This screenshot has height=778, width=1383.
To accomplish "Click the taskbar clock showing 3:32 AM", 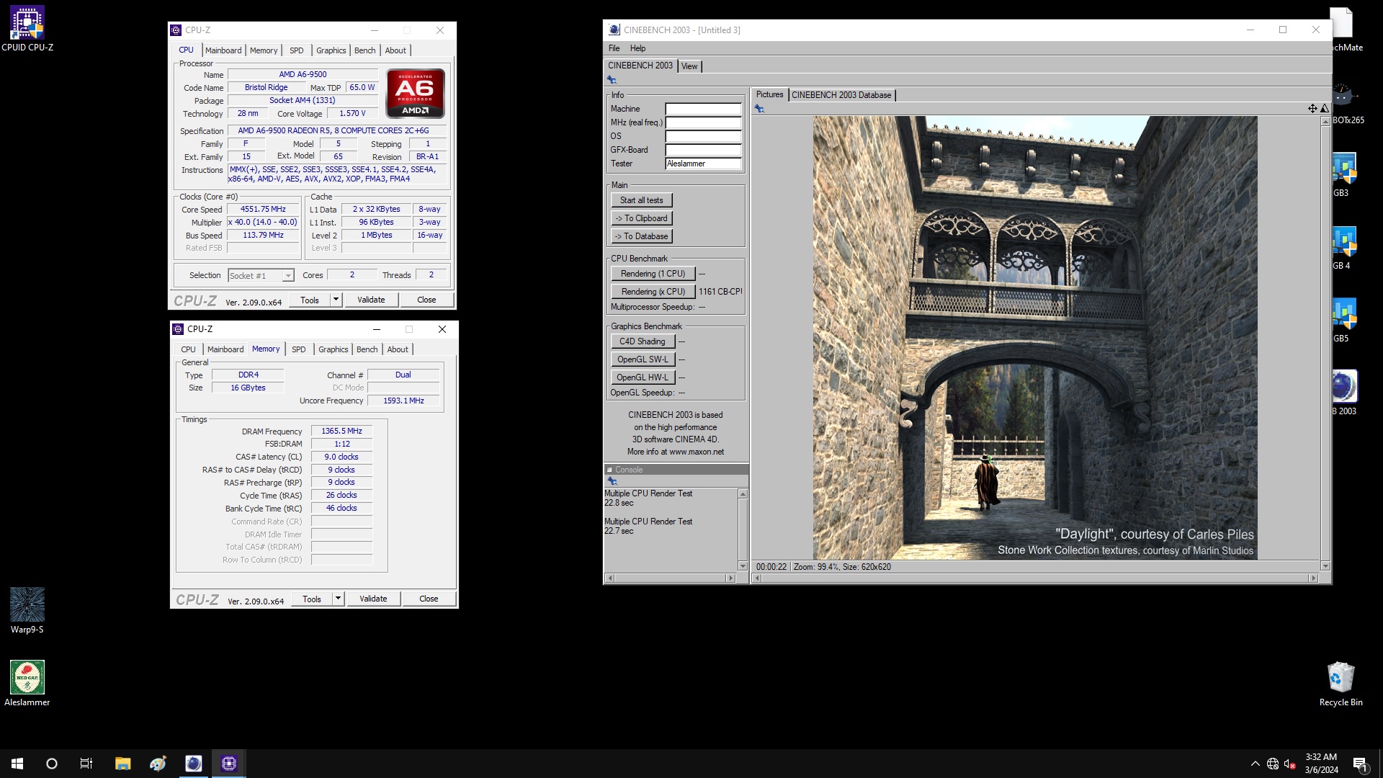I will pos(1321,764).
